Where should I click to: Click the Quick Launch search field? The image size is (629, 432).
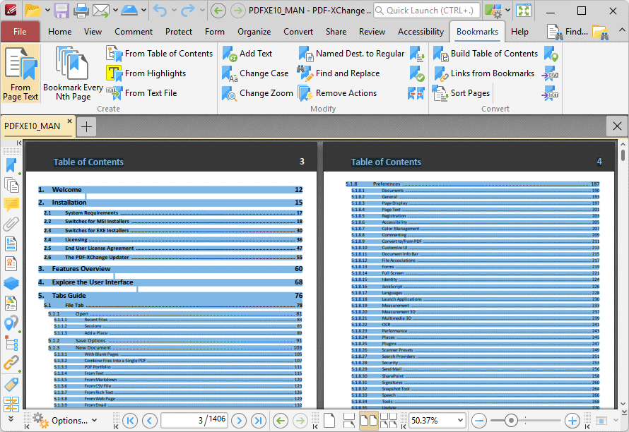tap(427, 11)
